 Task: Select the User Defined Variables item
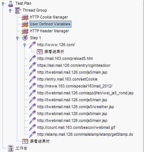click(50, 24)
